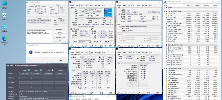This screenshot has height=100, width=222.
Task: Click the HWiNFO64 Sensors Status title icon
Action: click(x=165, y=2)
